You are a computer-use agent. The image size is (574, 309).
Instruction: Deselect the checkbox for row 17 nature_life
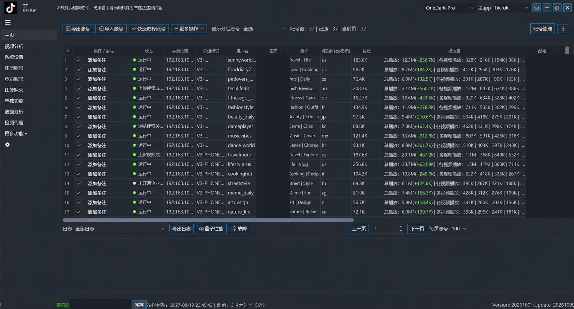(x=79, y=212)
